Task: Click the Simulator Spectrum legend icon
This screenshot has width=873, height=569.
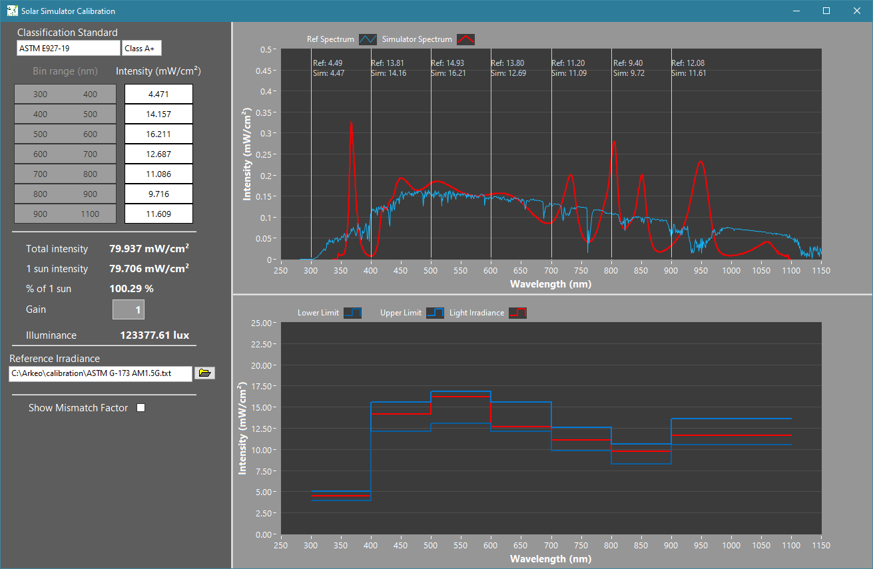Action: click(465, 39)
